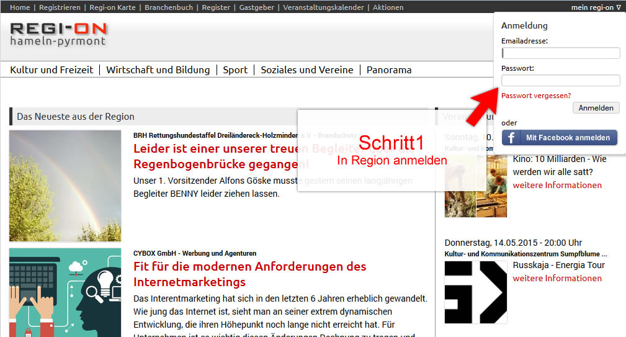Go to Registrieren in top navigation
626x337 pixels.
point(60,7)
